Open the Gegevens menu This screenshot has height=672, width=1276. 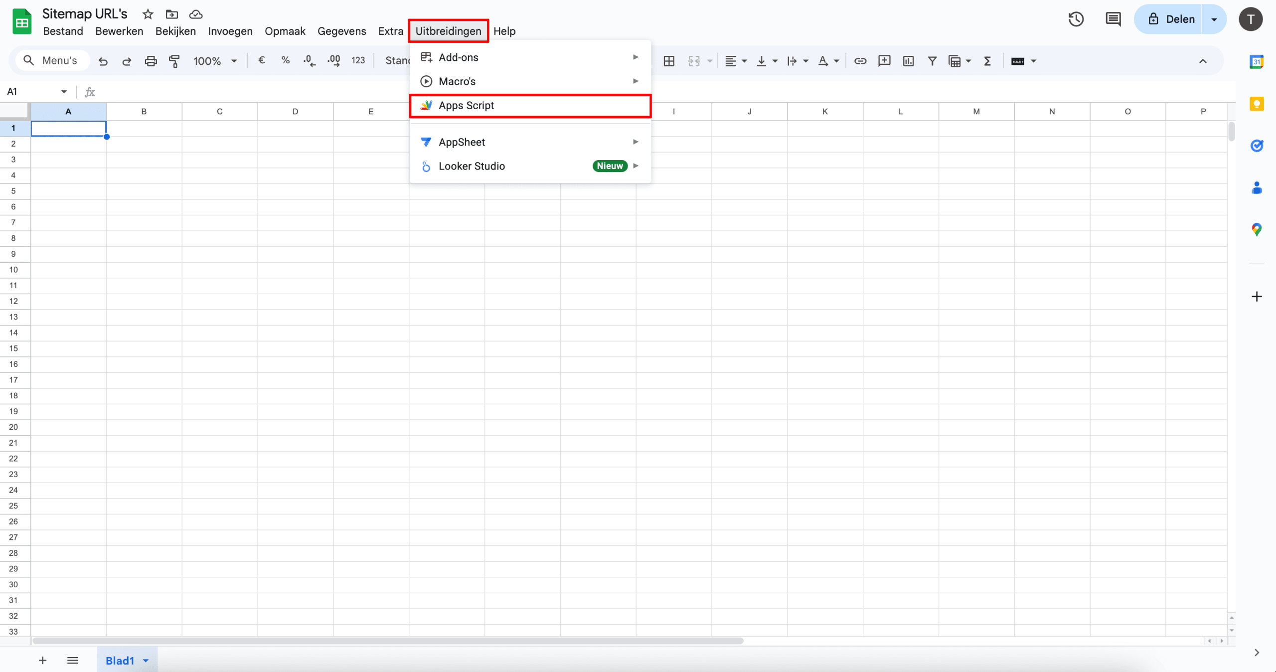tap(341, 31)
